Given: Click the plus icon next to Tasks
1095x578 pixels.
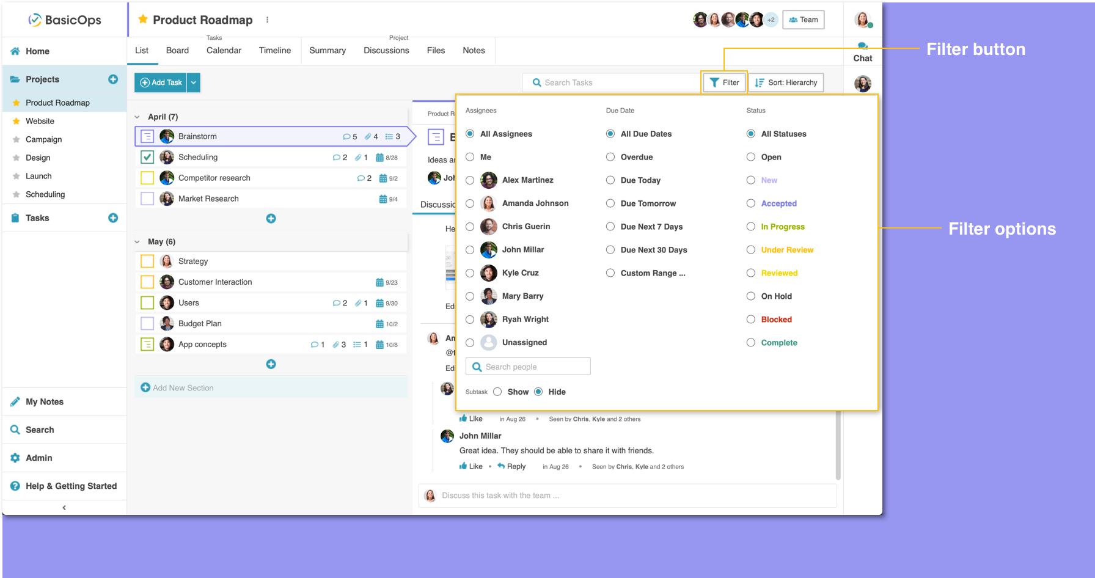Looking at the screenshot, I should coord(113,218).
